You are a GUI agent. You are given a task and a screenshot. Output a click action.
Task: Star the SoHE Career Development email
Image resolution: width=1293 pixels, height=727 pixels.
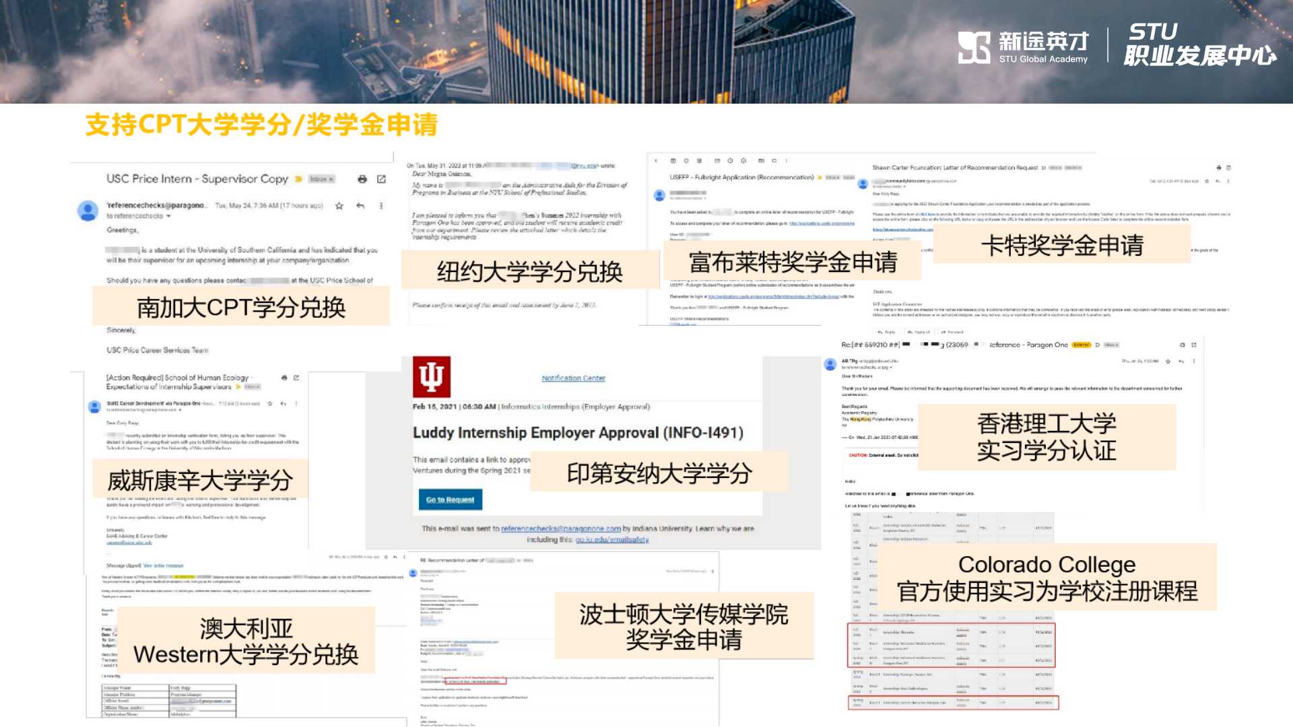(270, 403)
